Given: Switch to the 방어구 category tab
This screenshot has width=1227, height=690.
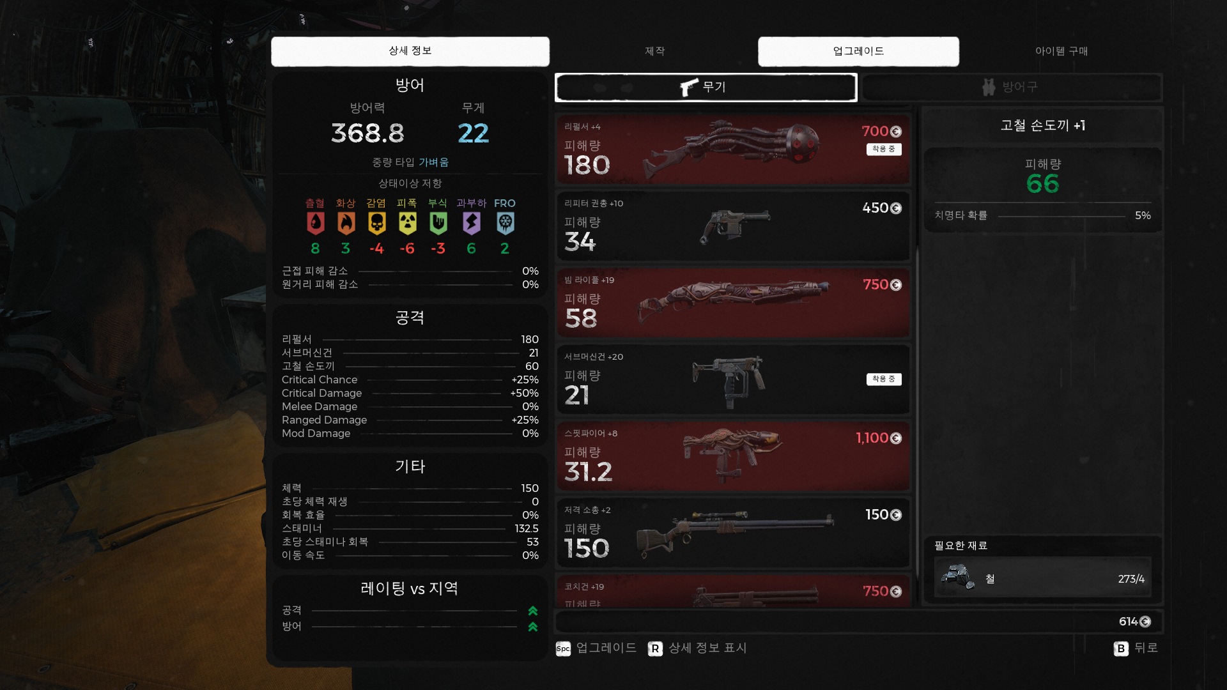Looking at the screenshot, I should tap(1012, 87).
